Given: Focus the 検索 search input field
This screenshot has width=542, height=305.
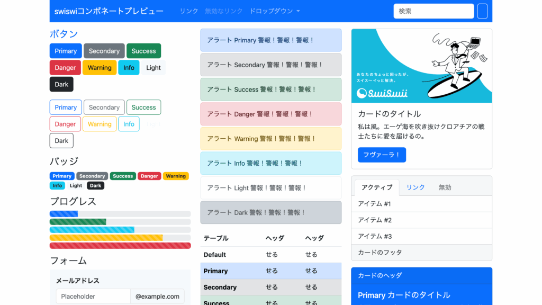Looking at the screenshot, I should tap(433, 11).
